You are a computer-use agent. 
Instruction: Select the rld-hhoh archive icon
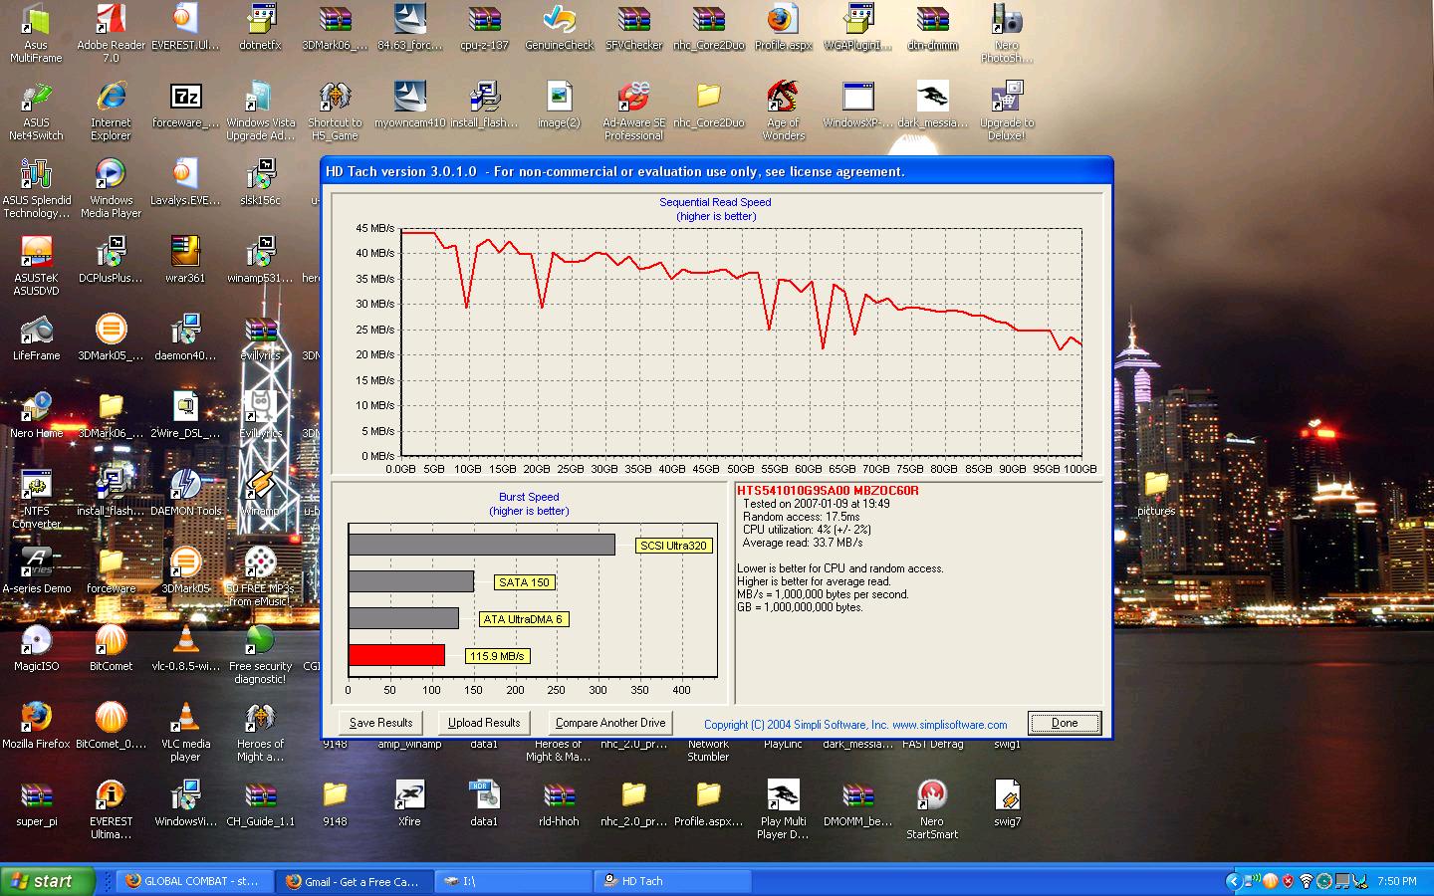[x=559, y=803]
